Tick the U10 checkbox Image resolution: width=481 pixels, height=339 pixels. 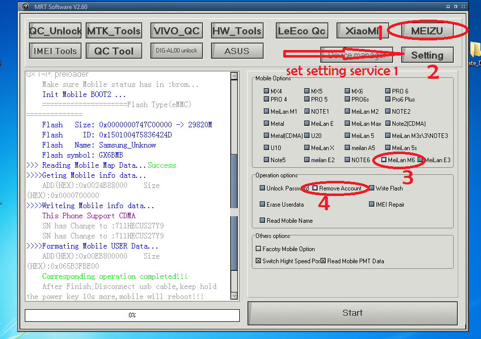[266, 148]
